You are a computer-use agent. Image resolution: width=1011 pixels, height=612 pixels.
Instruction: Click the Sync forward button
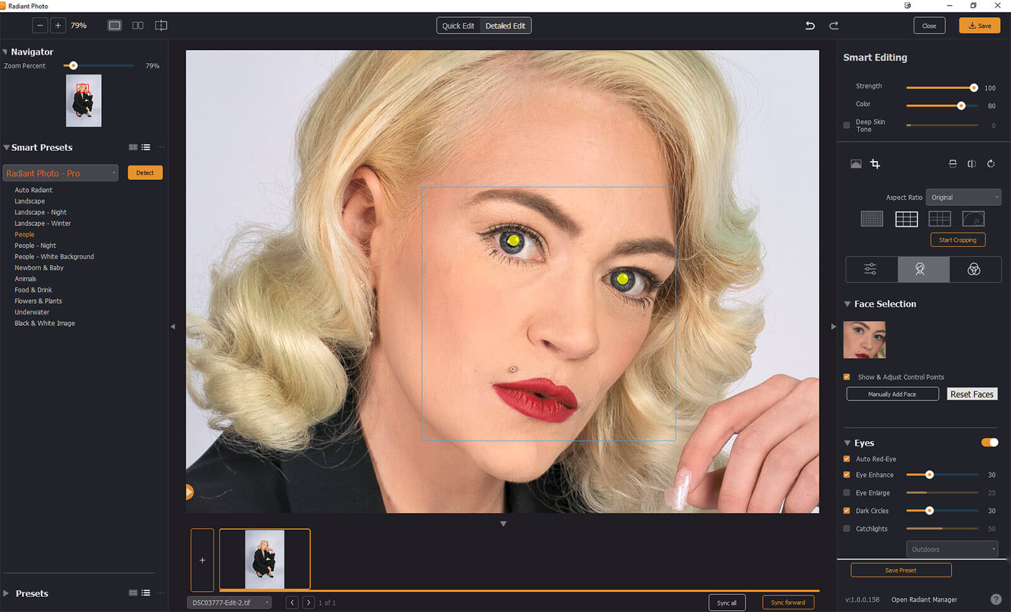[787, 603]
